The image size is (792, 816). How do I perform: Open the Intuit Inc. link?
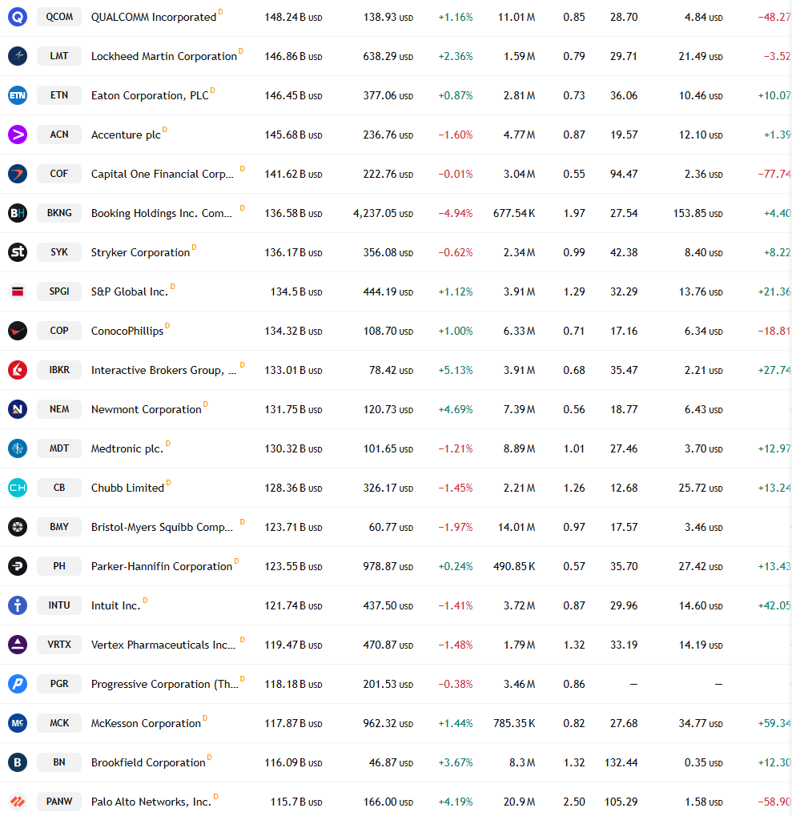[116, 605]
